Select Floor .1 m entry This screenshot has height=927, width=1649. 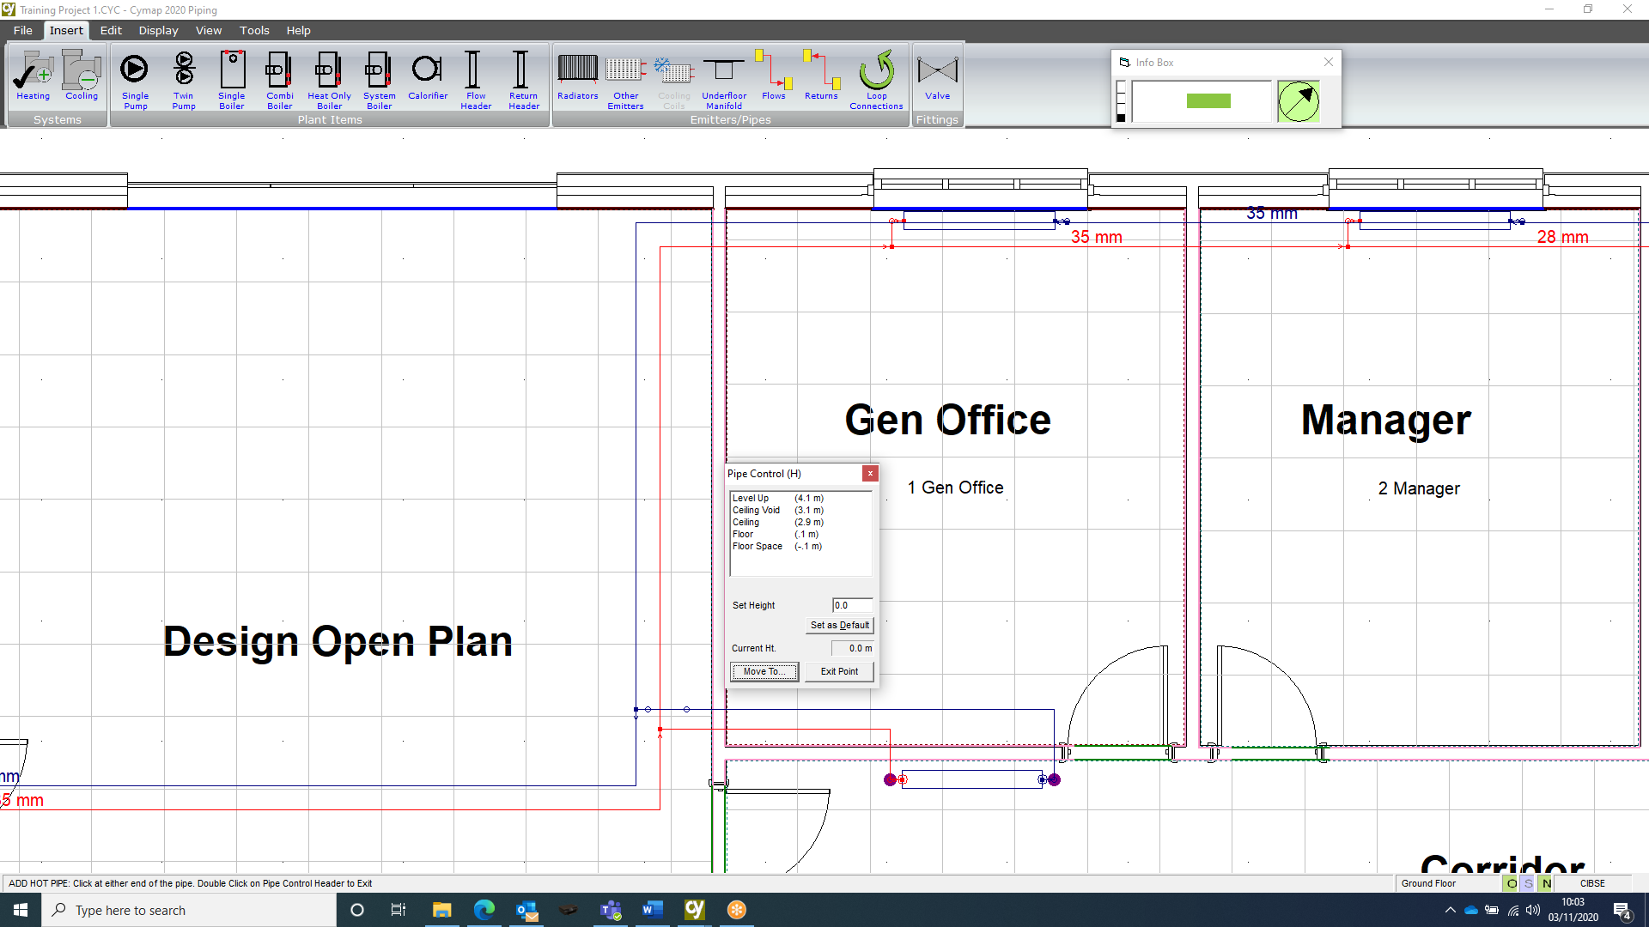(800, 534)
